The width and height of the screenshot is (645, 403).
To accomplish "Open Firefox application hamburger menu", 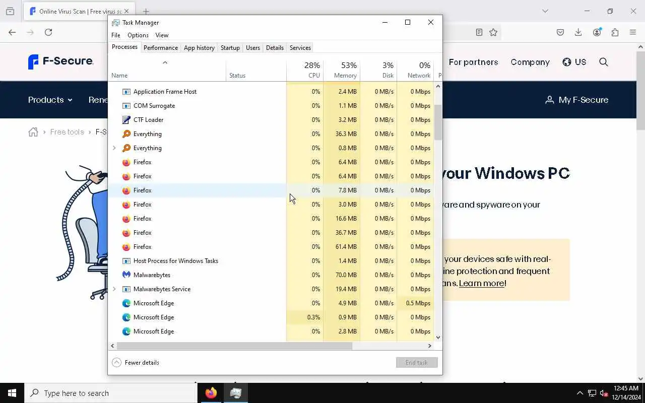I will pyautogui.click(x=633, y=32).
